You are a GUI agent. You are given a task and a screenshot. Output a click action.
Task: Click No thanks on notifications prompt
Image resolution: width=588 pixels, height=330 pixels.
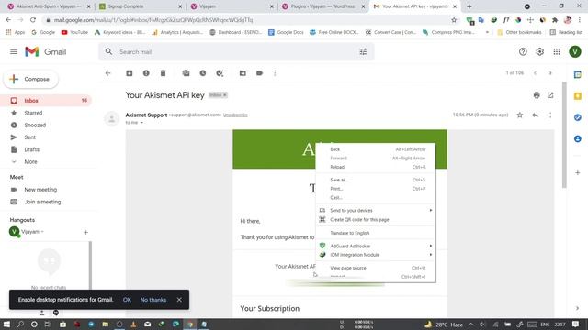153,300
